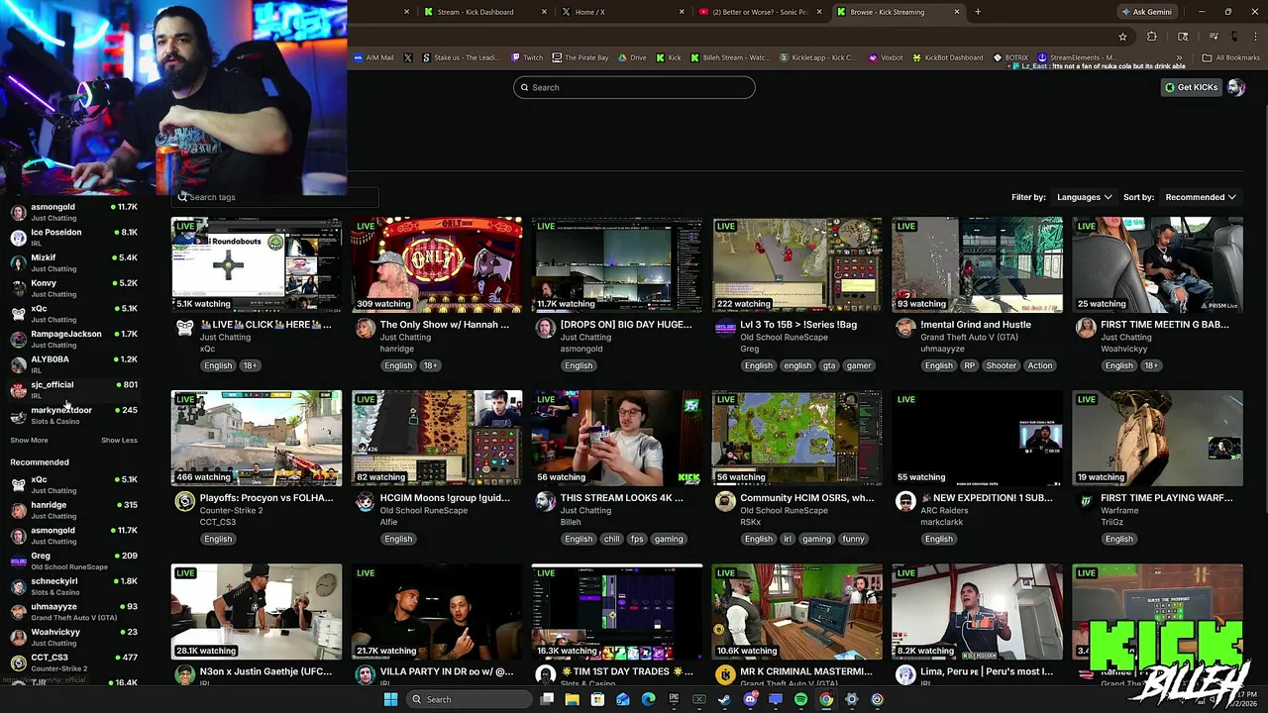Open FIRST TIME PLAYING WARFRAME thumbnail

tap(1157, 438)
